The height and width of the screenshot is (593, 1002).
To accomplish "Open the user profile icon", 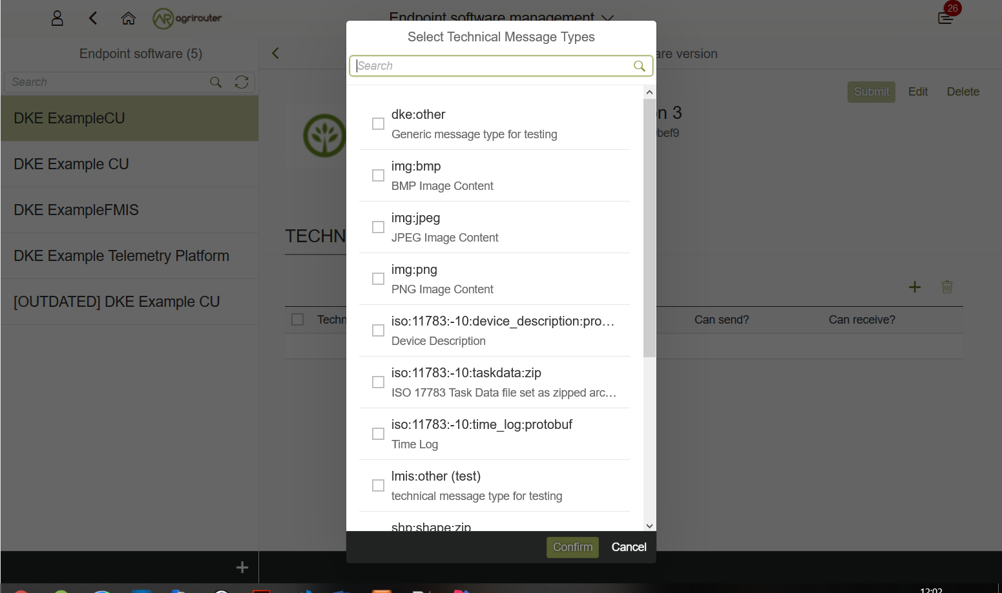I will (x=57, y=18).
